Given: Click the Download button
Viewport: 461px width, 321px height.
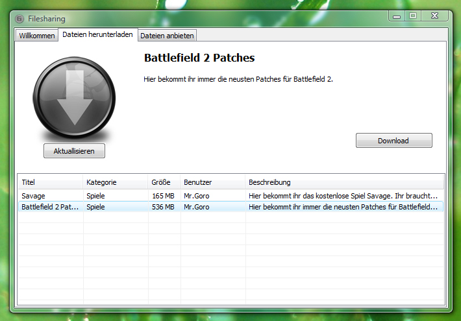Looking at the screenshot, I should (x=393, y=141).
